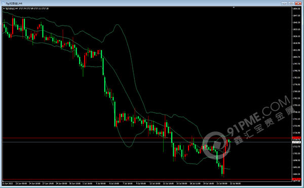This screenshot has width=304, height=188.
Task: Select the lower red horizontal support line
Action: pyautogui.click(x=147, y=179)
